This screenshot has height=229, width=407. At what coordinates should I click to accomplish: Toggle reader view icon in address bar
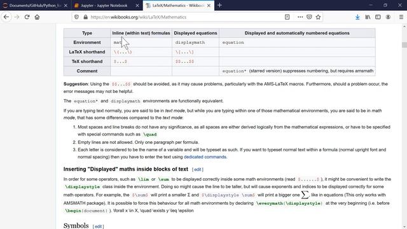[x=287, y=17]
